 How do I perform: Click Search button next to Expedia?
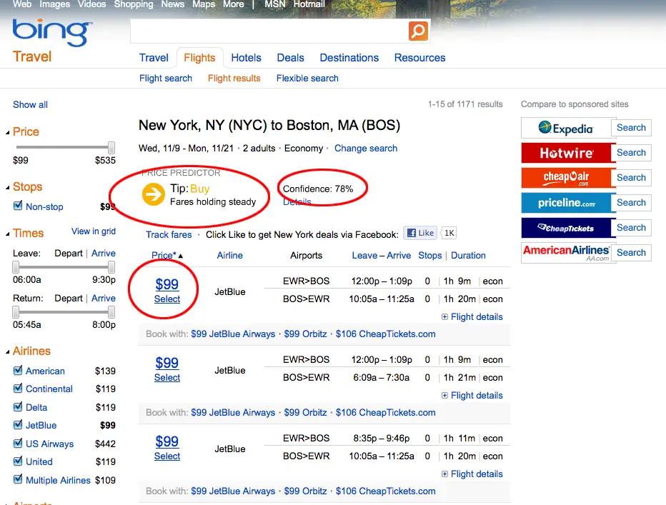(x=631, y=127)
